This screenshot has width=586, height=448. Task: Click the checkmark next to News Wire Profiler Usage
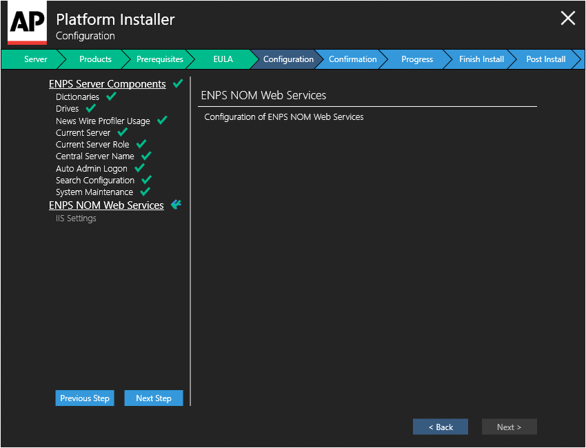tap(162, 121)
